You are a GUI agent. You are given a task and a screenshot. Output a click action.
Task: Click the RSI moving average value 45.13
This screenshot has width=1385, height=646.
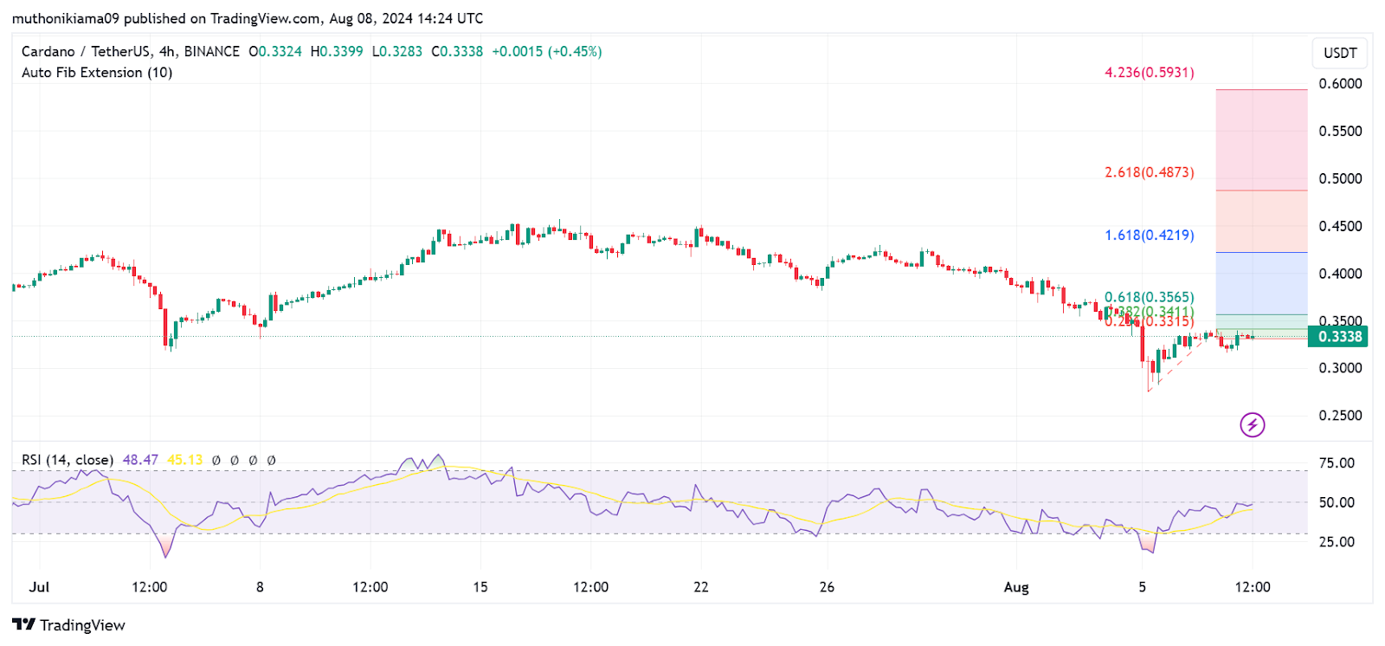(x=184, y=460)
